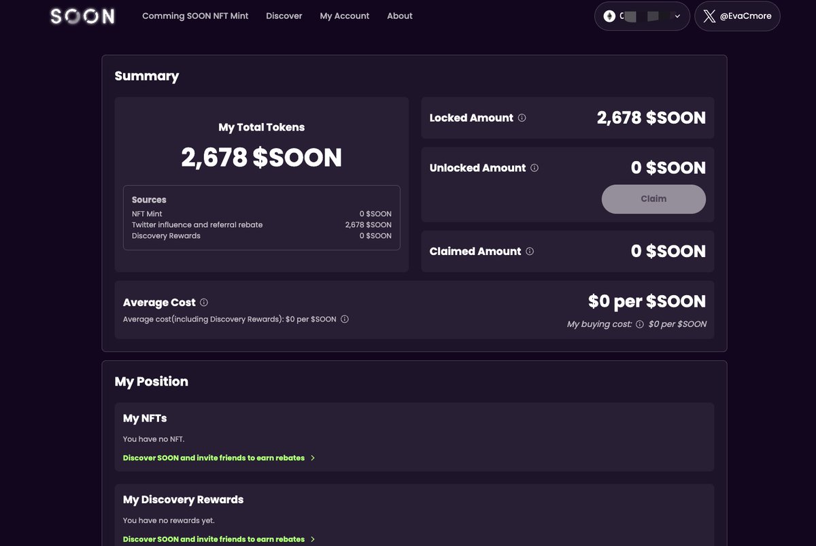Click the SOON logo

click(x=82, y=16)
